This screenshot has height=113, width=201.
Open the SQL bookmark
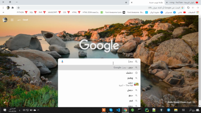click(x=33, y=12)
